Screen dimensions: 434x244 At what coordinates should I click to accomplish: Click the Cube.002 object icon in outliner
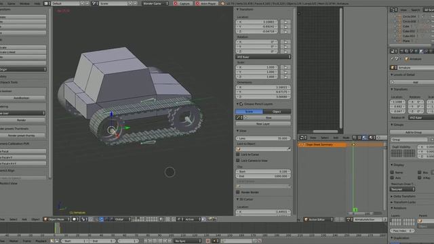pyautogui.click(x=399, y=31)
